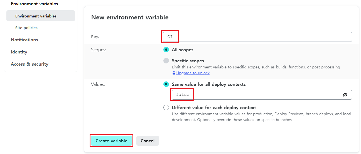
Task: Open Site policies sub-item
Action: click(x=26, y=28)
